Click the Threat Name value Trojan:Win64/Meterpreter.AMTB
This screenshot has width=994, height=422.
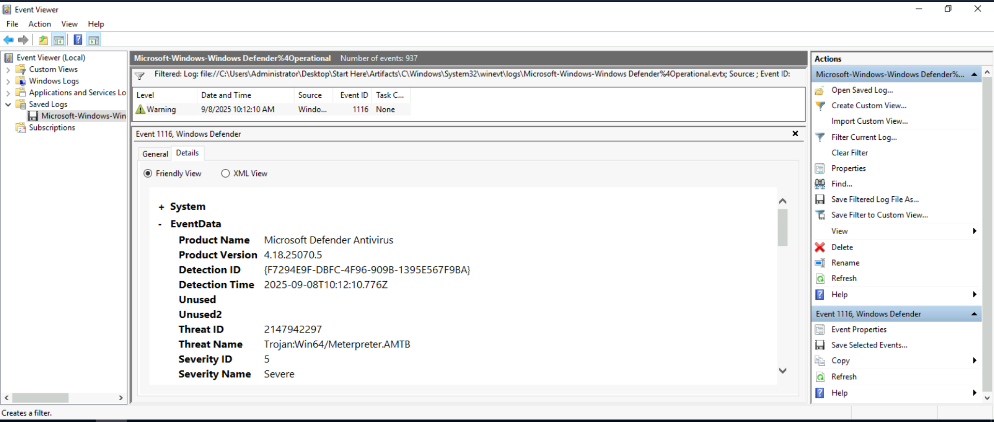(x=337, y=344)
